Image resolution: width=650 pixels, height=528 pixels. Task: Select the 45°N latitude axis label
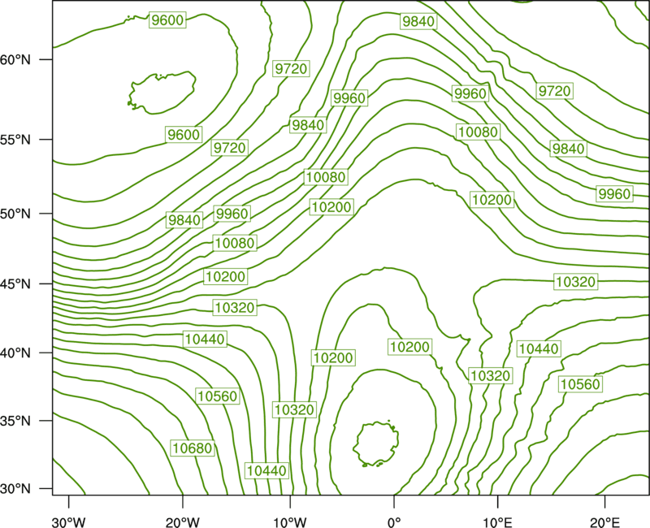pyautogui.click(x=15, y=283)
